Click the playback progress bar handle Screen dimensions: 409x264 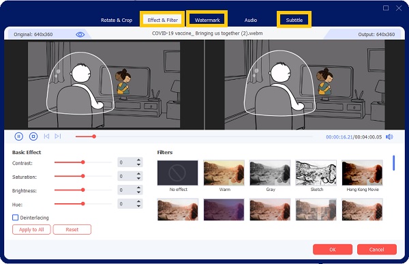click(x=94, y=136)
